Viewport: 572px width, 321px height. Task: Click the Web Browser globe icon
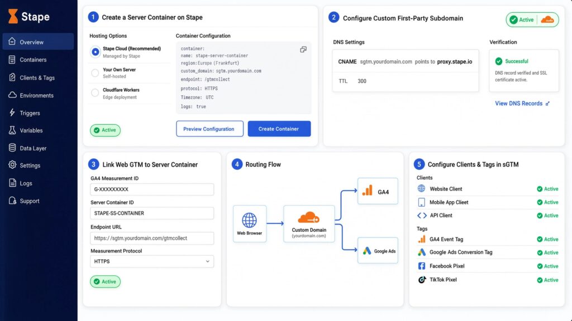click(250, 220)
